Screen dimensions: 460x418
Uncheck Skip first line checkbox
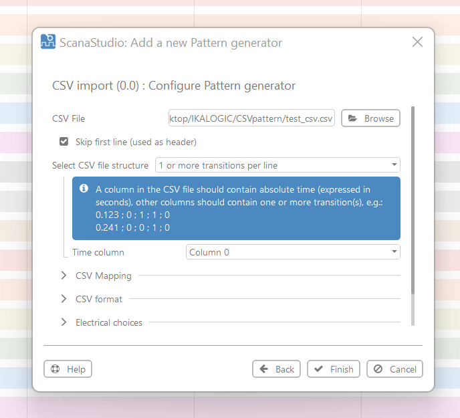64,142
